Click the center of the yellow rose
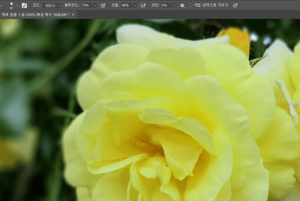 coord(147,145)
